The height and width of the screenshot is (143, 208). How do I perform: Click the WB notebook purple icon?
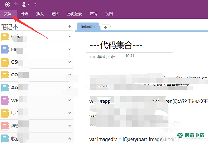coord(5,100)
